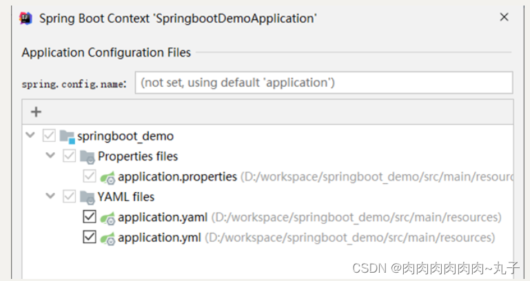The width and height of the screenshot is (530, 281).
Task: Uncheck the application.yml checkbox
Action: (x=89, y=238)
